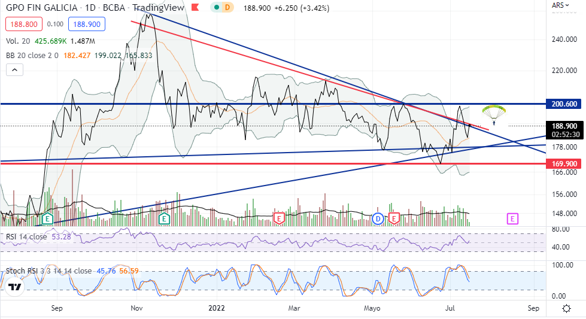586x319 pixels.
Task: Click the purple future E earnings marker
Action: pyautogui.click(x=512, y=218)
